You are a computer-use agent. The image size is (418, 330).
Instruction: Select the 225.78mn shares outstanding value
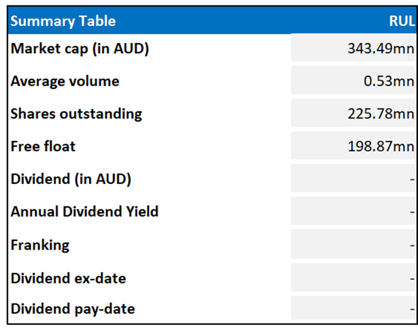pyautogui.click(x=380, y=114)
